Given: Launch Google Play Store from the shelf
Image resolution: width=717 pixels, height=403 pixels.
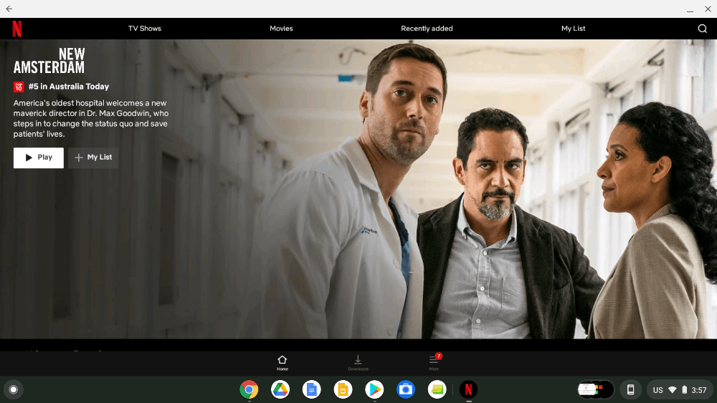Looking at the screenshot, I should tap(374, 390).
